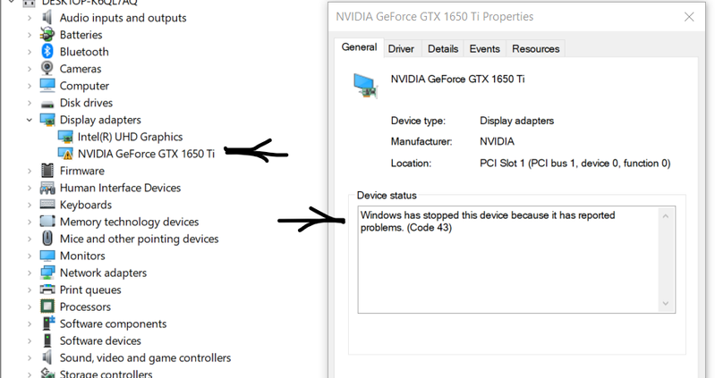Viewport: 715px width, 378px height.
Task: Expand the Processors tree node
Action: click(30, 307)
